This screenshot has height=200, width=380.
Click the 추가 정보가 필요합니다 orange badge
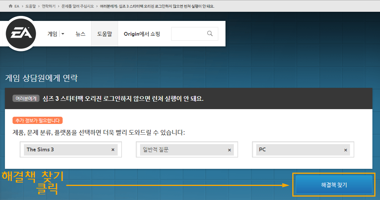38,121
